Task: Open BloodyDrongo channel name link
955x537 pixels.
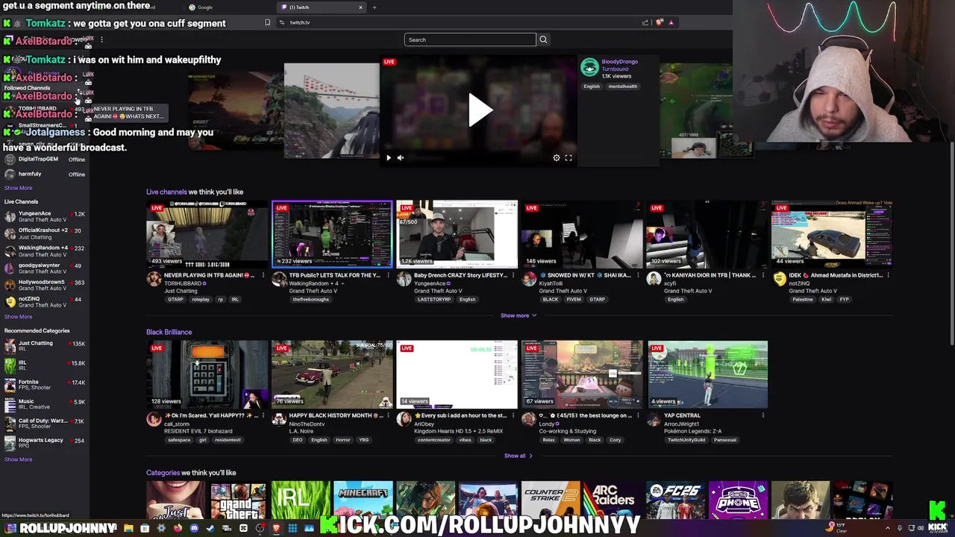Action: (619, 62)
